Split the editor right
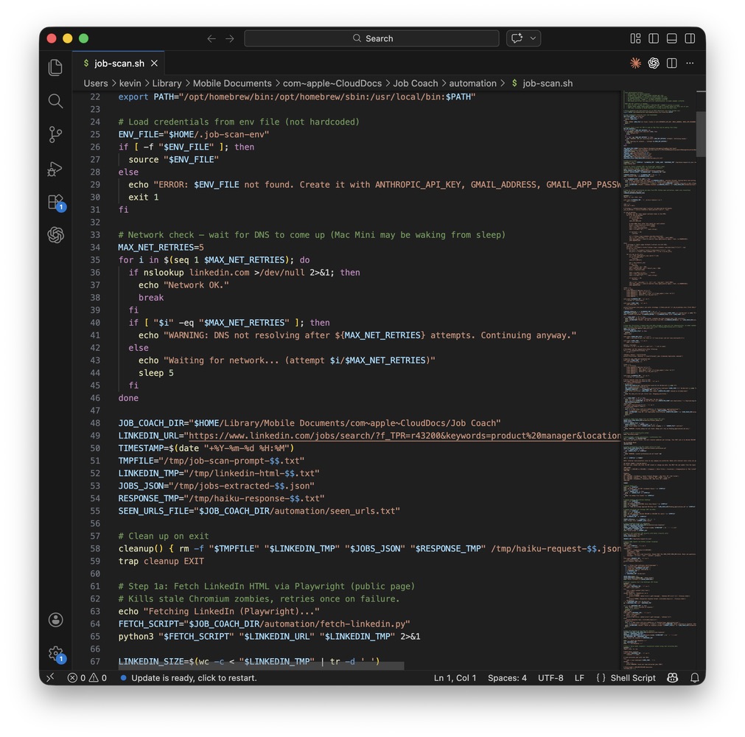Image resolution: width=745 pixels, height=737 pixels. click(672, 63)
